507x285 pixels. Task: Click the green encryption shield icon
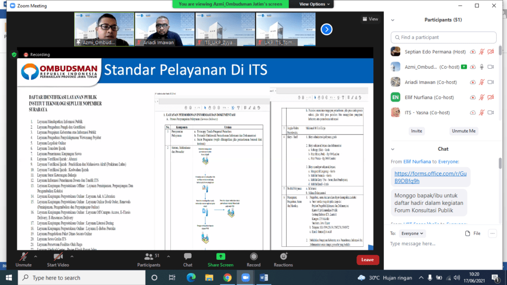[14, 54]
